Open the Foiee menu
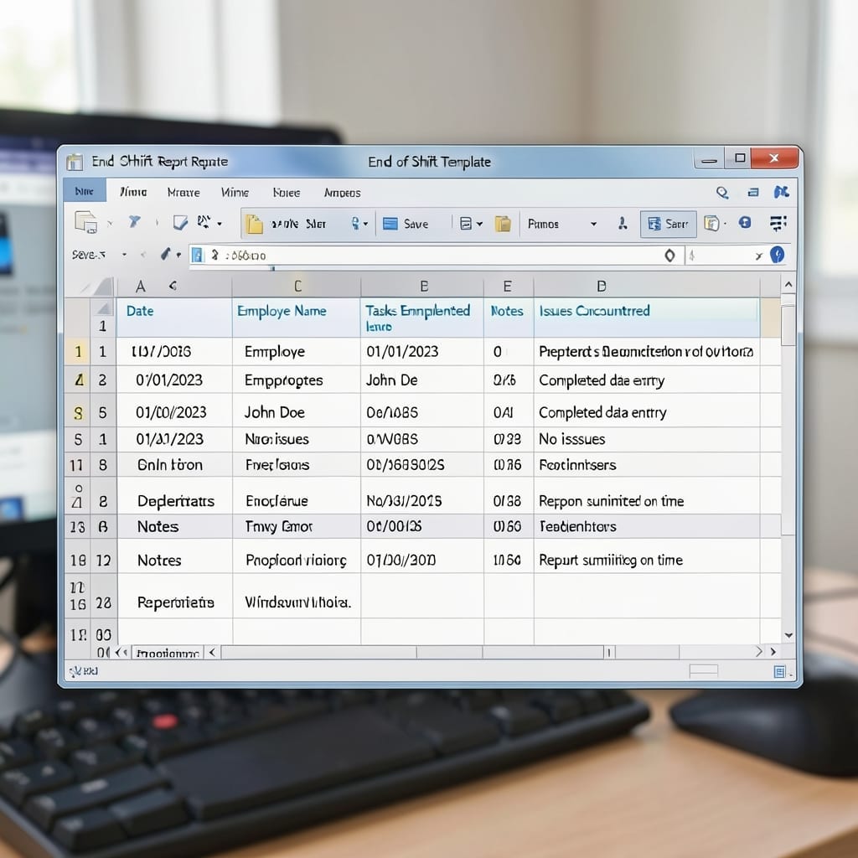 (x=287, y=194)
